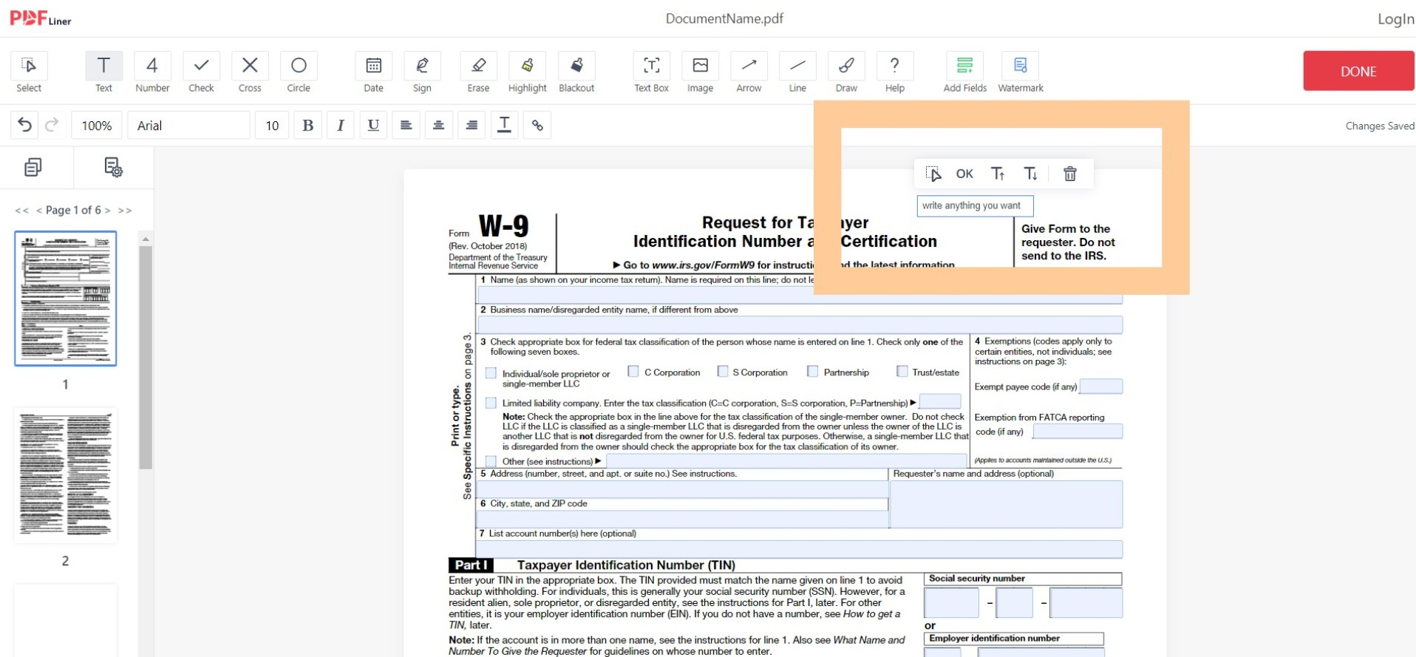Align text center

pos(438,125)
